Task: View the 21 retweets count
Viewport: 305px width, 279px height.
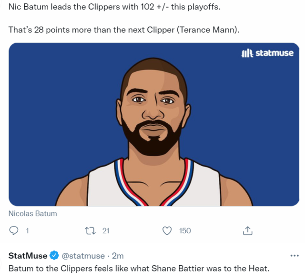Action: tap(106, 231)
